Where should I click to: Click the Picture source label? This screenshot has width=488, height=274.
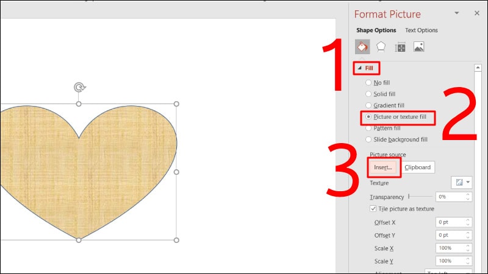[388, 155]
